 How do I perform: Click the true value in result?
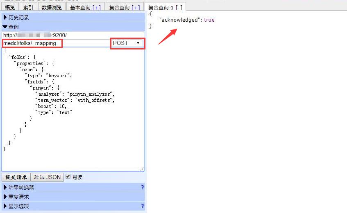209,20
